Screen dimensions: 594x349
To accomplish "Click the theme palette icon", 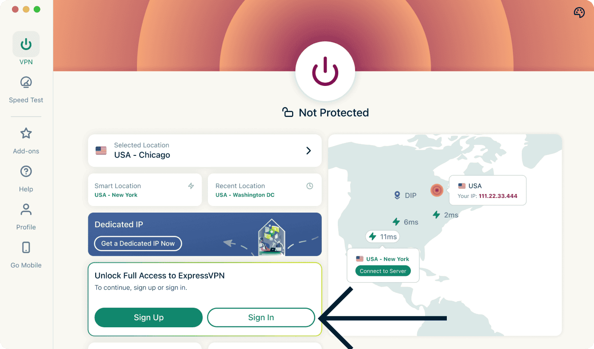I will click(579, 12).
